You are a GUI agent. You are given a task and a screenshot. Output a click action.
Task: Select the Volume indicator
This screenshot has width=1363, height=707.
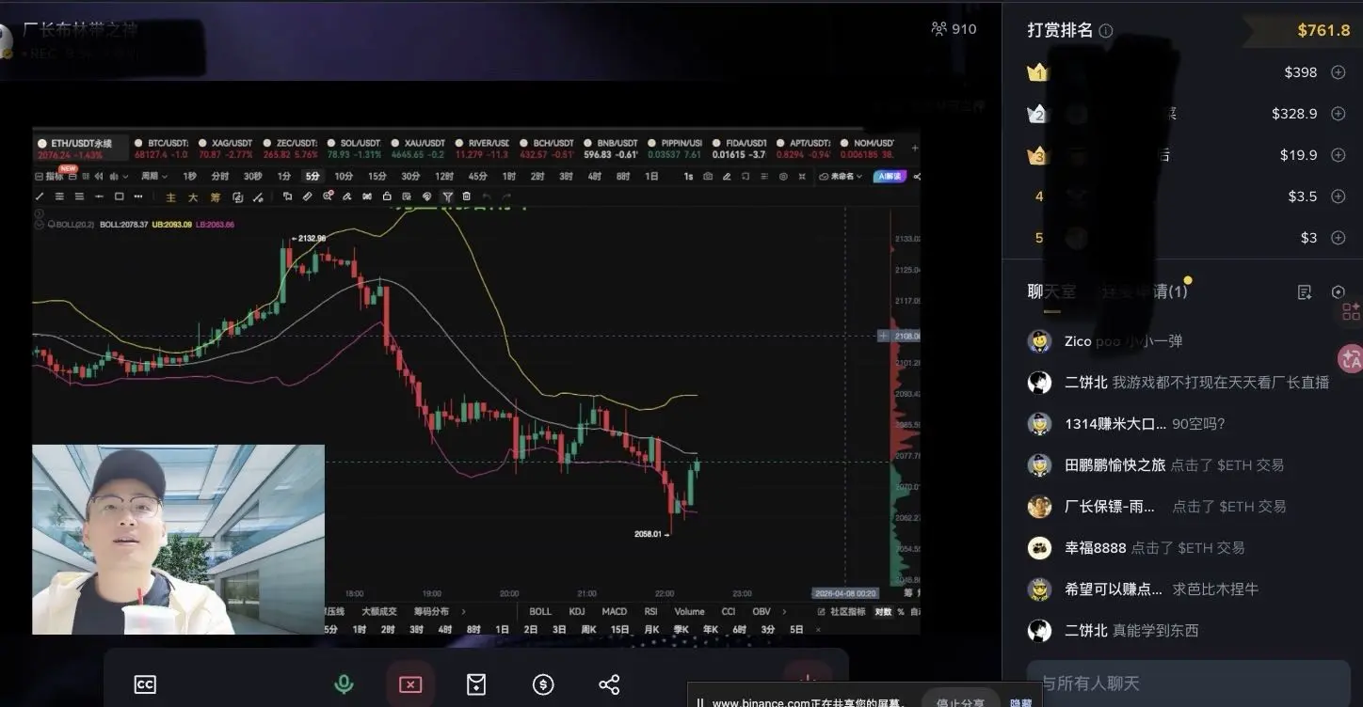[x=689, y=612]
